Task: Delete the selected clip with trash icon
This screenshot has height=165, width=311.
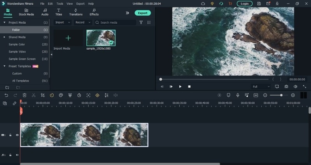Action: (x=24, y=95)
